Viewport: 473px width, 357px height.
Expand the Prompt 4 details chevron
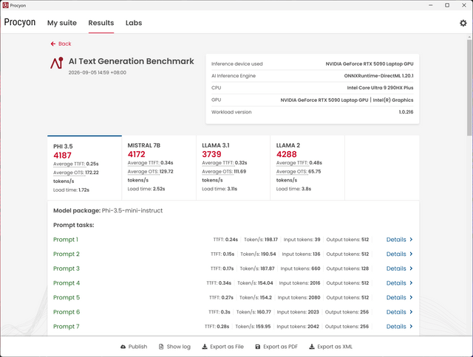click(411, 283)
